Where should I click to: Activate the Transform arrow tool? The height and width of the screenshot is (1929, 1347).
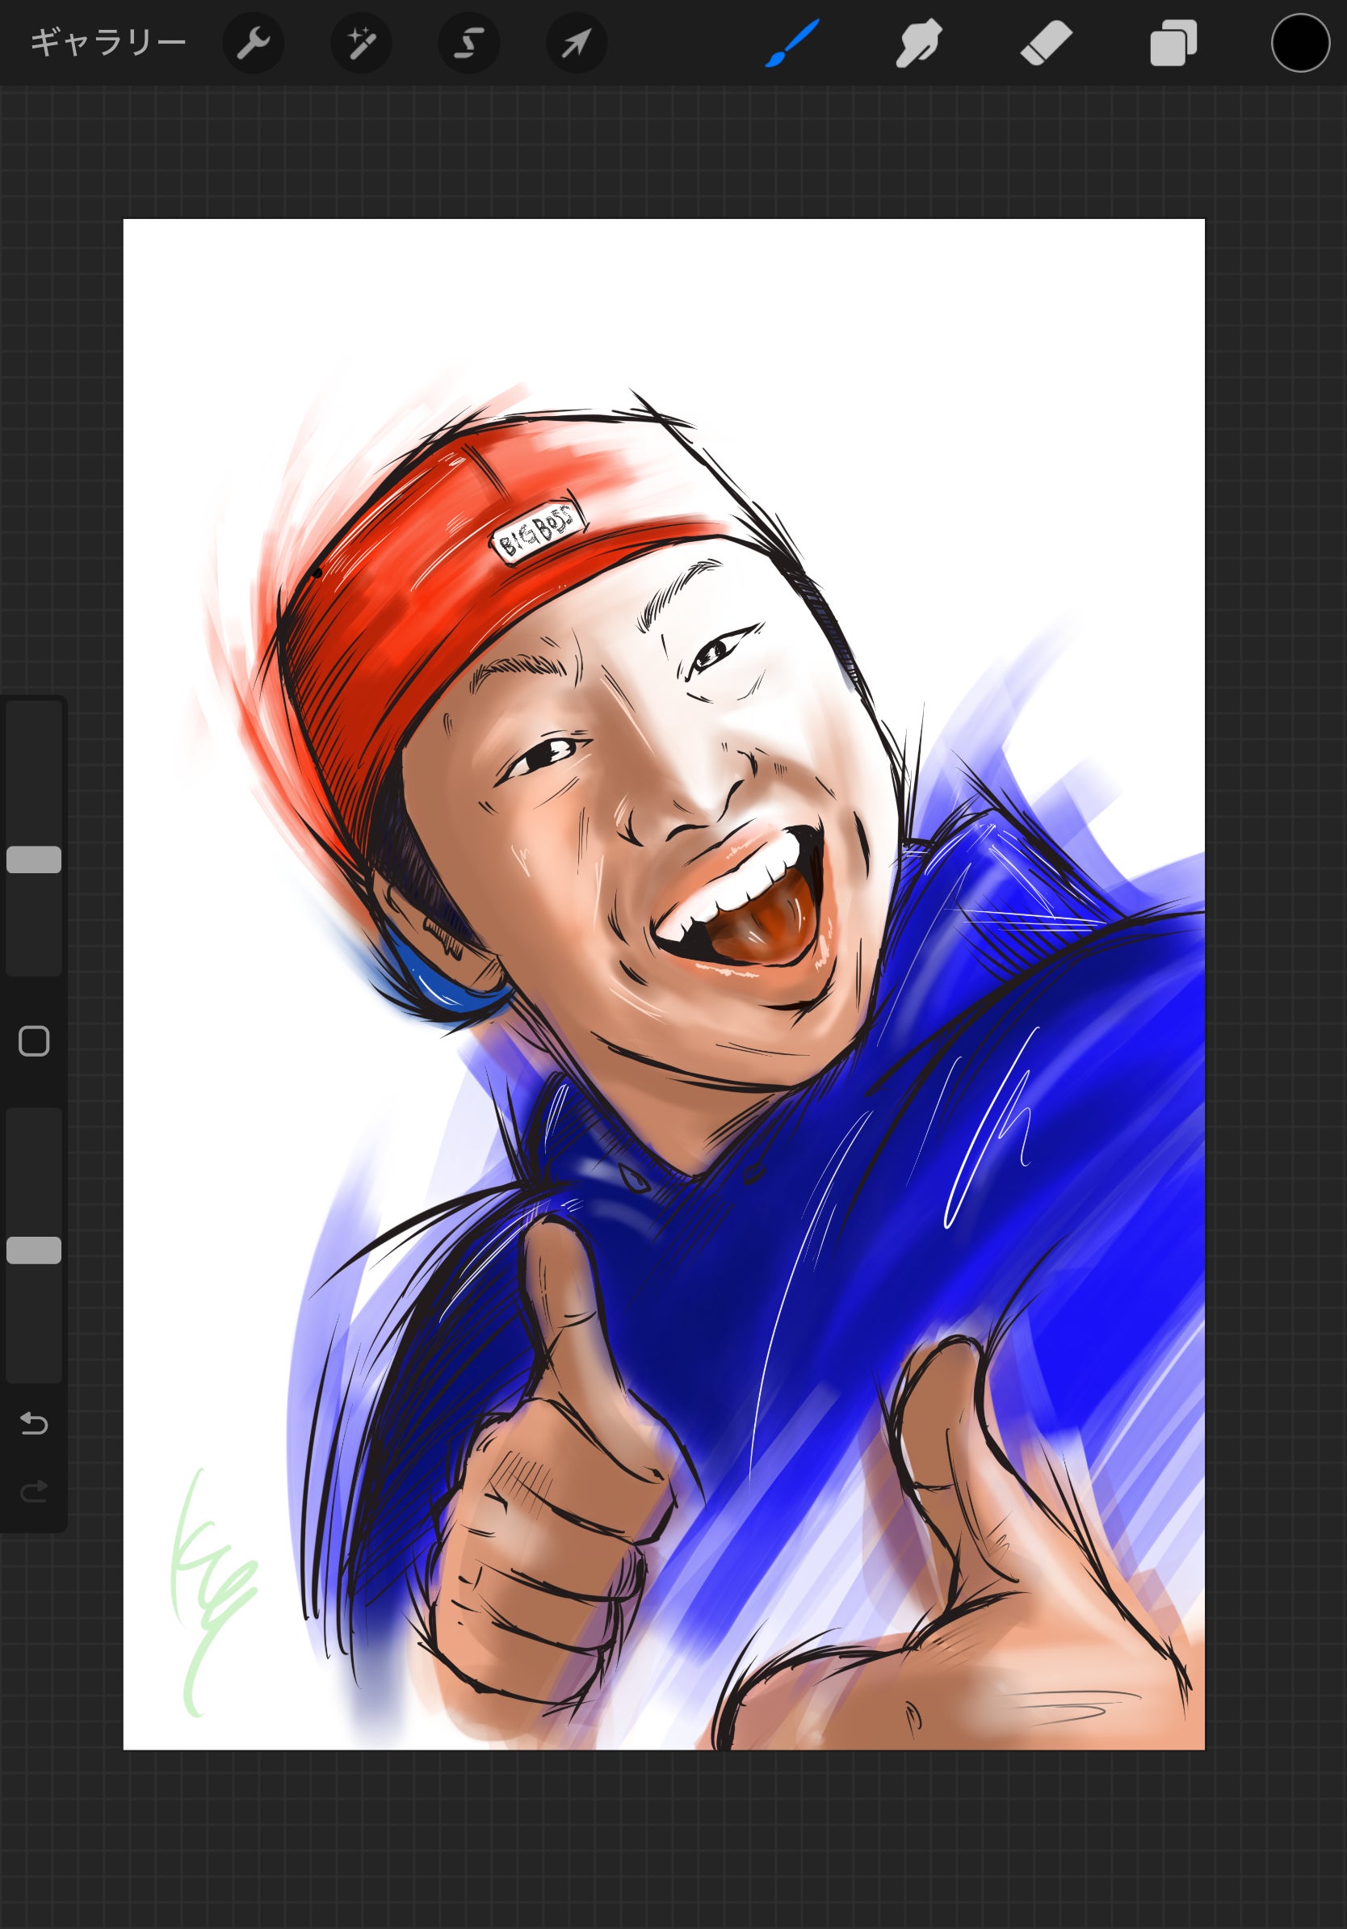click(x=576, y=42)
